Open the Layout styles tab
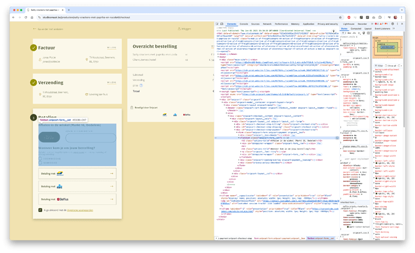415x253 pixels. [368, 28]
